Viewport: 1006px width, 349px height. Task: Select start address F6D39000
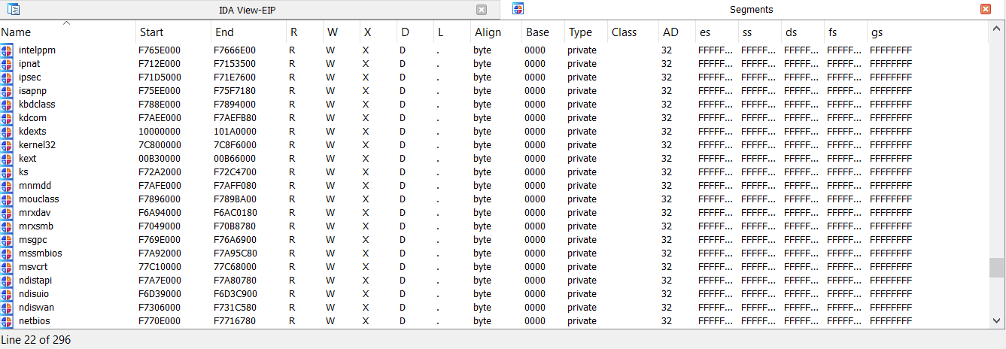[x=160, y=294]
